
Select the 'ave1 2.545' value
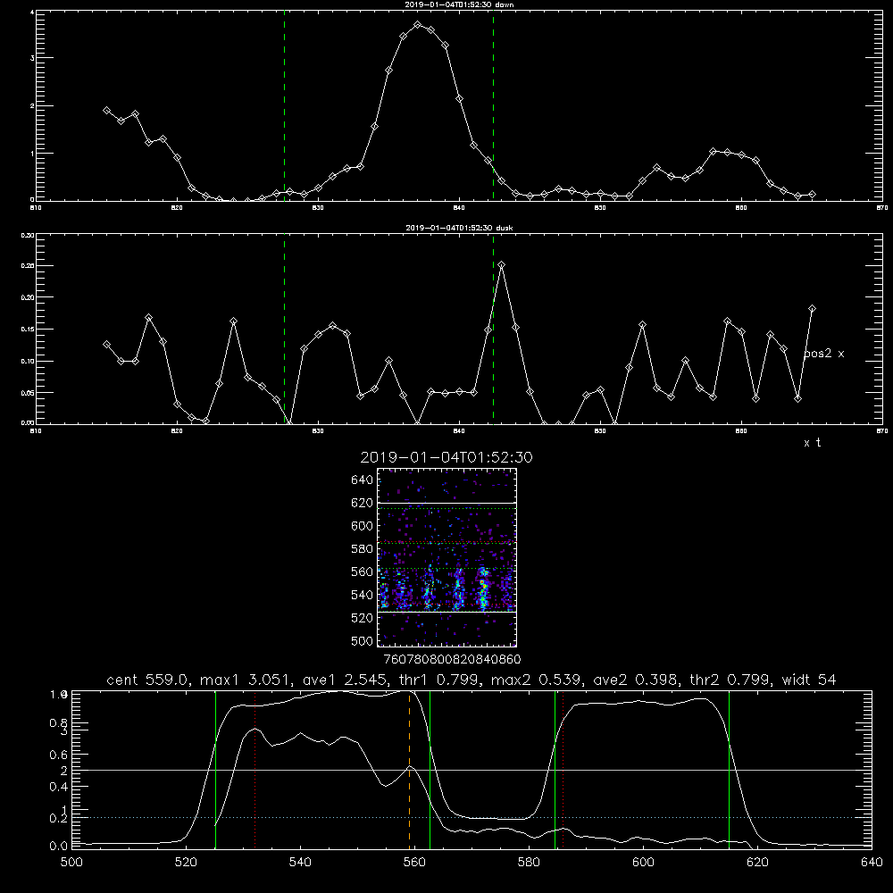click(345, 680)
